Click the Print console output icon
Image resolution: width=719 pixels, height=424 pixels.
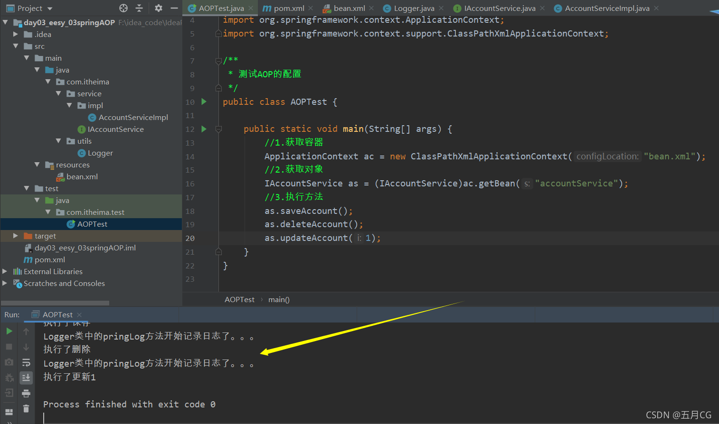[26, 393]
